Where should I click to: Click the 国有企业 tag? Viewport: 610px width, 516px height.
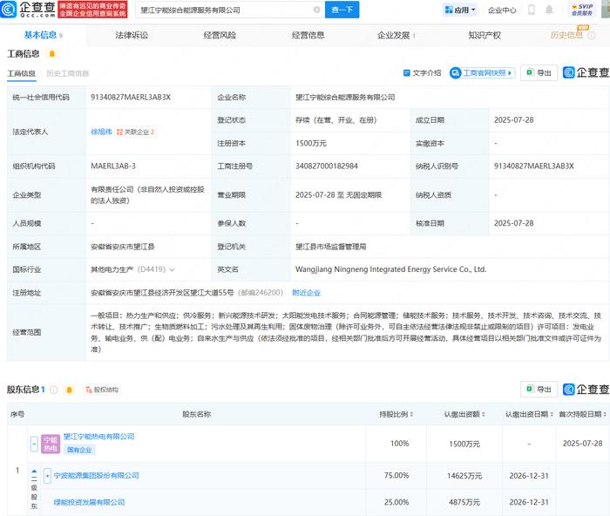79,450
